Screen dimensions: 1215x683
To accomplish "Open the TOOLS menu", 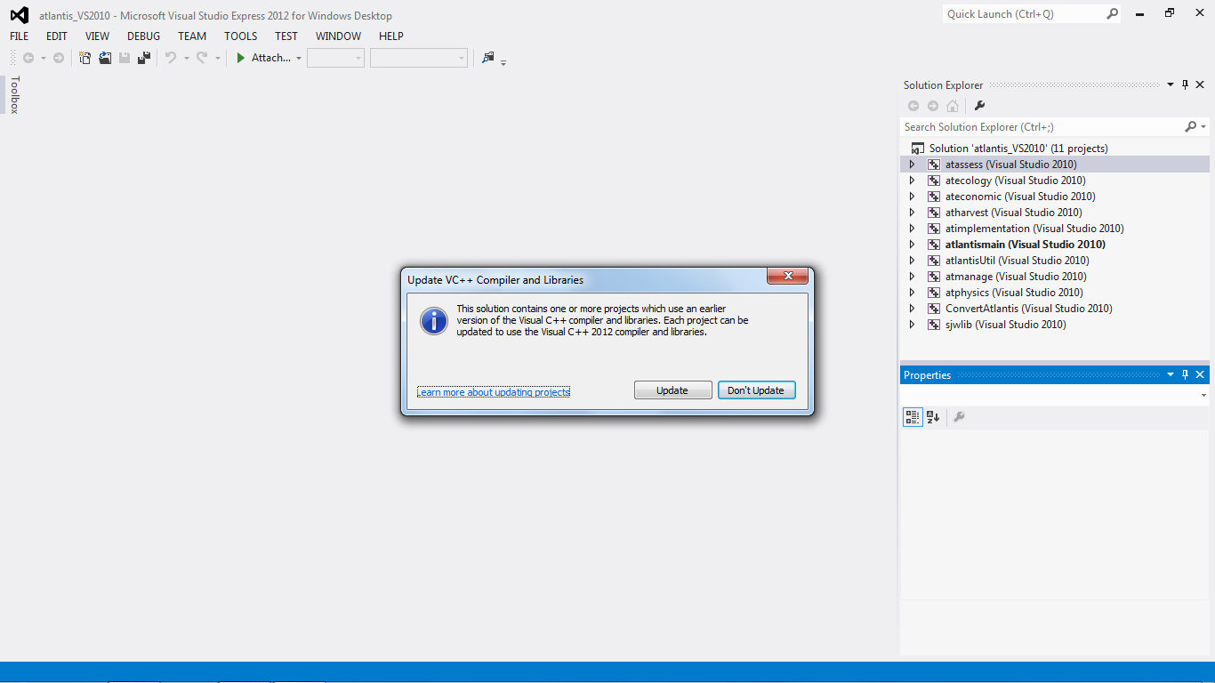I will (x=240, y=36).
